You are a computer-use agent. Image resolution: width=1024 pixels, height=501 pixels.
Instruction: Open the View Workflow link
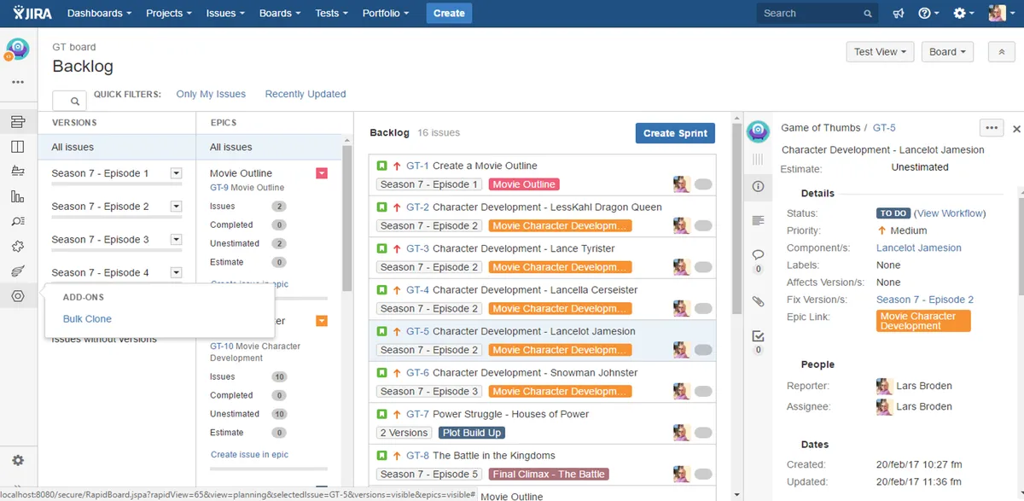951,213
